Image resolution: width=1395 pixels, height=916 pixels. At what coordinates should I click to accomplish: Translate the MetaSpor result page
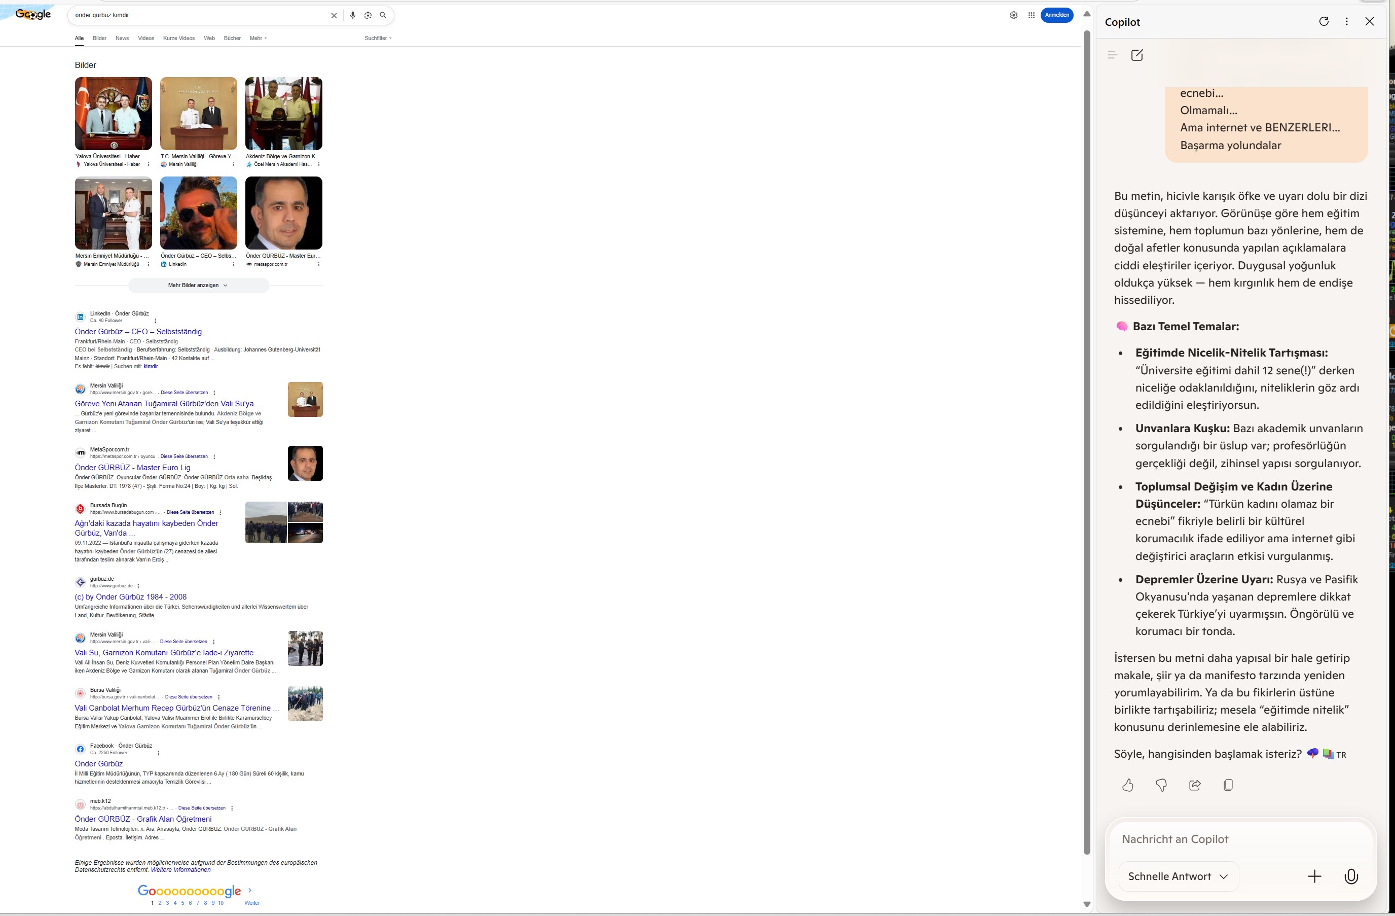click(x=184, y=457)
